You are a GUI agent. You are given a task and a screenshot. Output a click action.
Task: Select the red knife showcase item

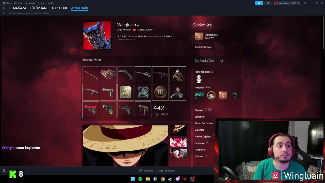tap(91, 75)
